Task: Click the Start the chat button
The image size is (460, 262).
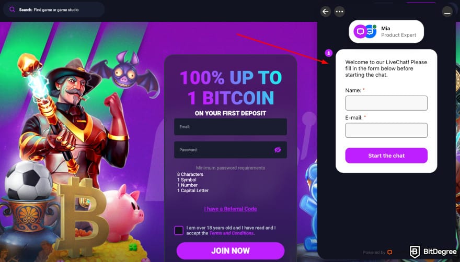Action: click(386, 156)
